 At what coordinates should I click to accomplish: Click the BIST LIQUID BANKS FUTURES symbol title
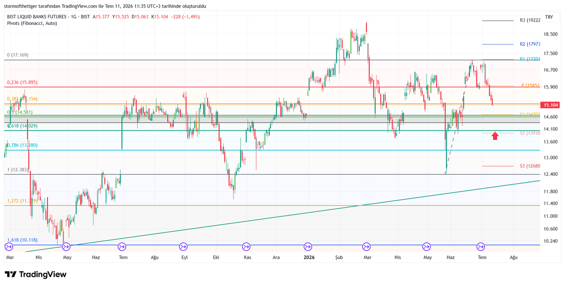point(36,16)
